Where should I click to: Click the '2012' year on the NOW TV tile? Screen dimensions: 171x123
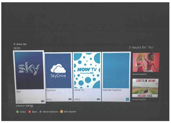pyautogui.click(x=77, y=99)
